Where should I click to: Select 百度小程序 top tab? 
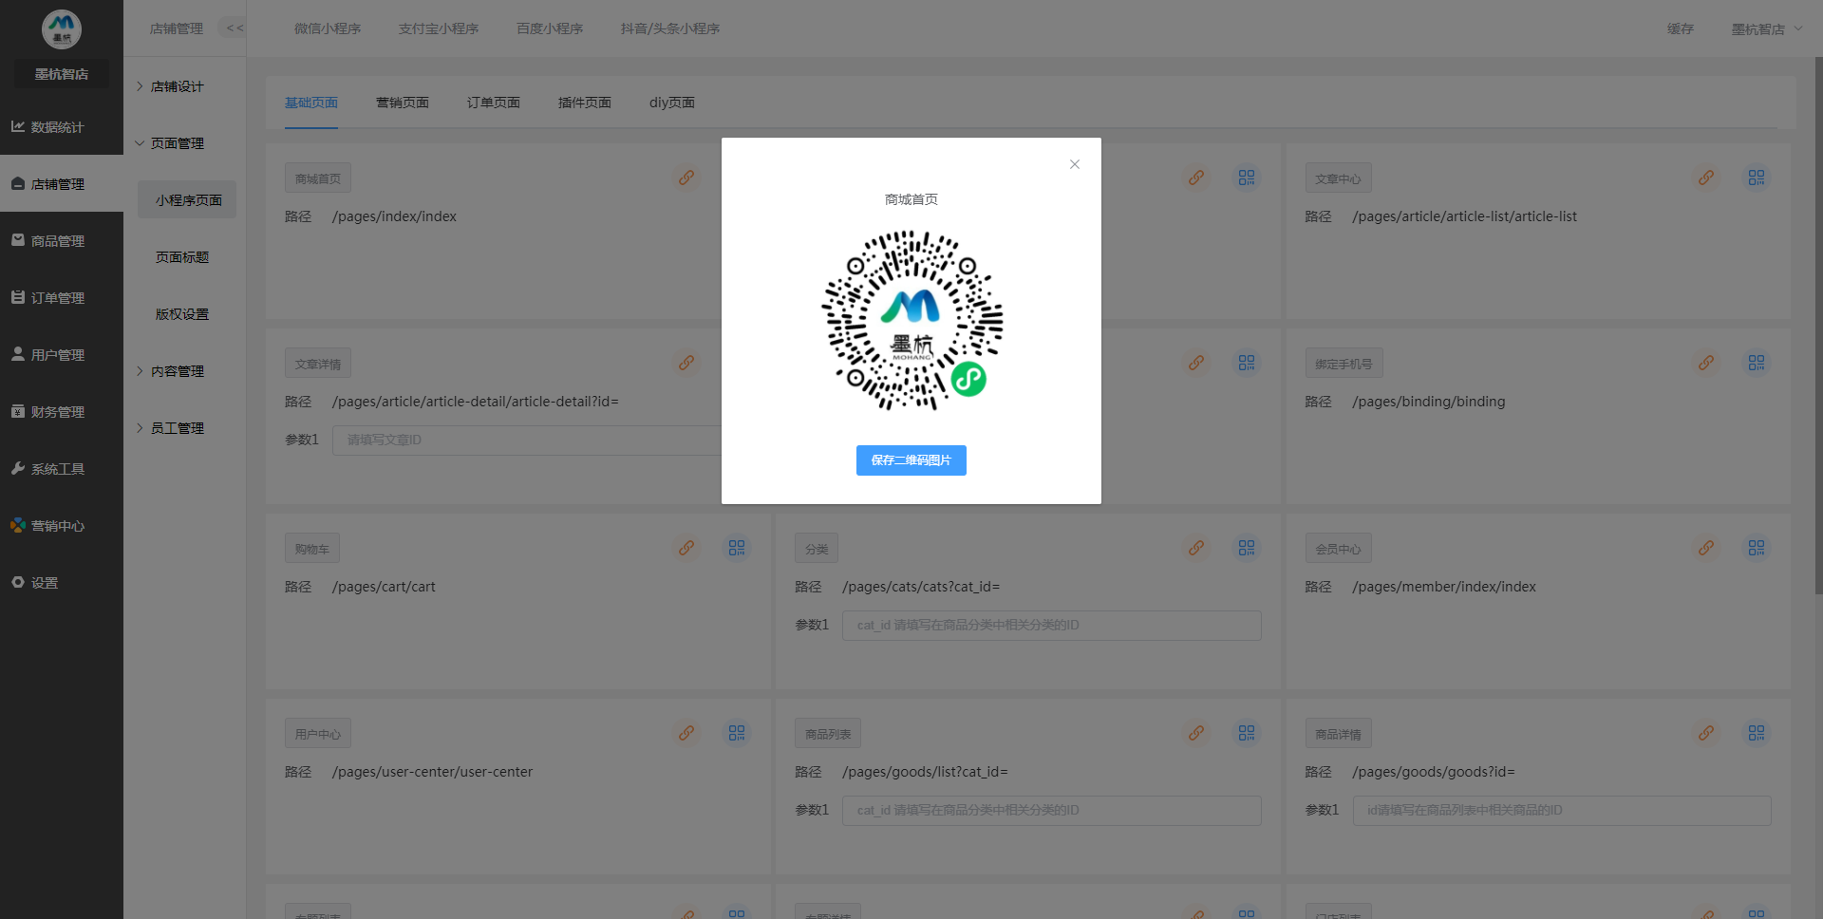point(550,28)
